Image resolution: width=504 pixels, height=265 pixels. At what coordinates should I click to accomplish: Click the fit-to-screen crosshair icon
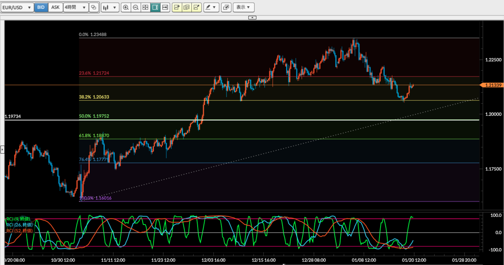[x=145, y=7]
